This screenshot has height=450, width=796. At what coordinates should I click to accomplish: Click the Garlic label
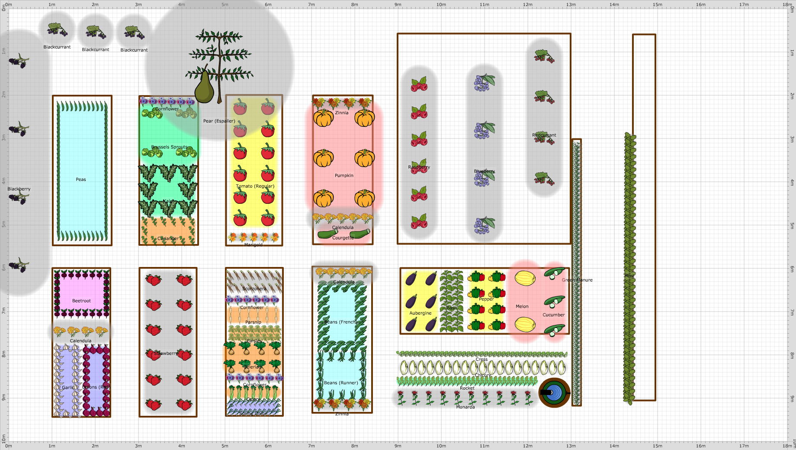[x=68, y=388]
